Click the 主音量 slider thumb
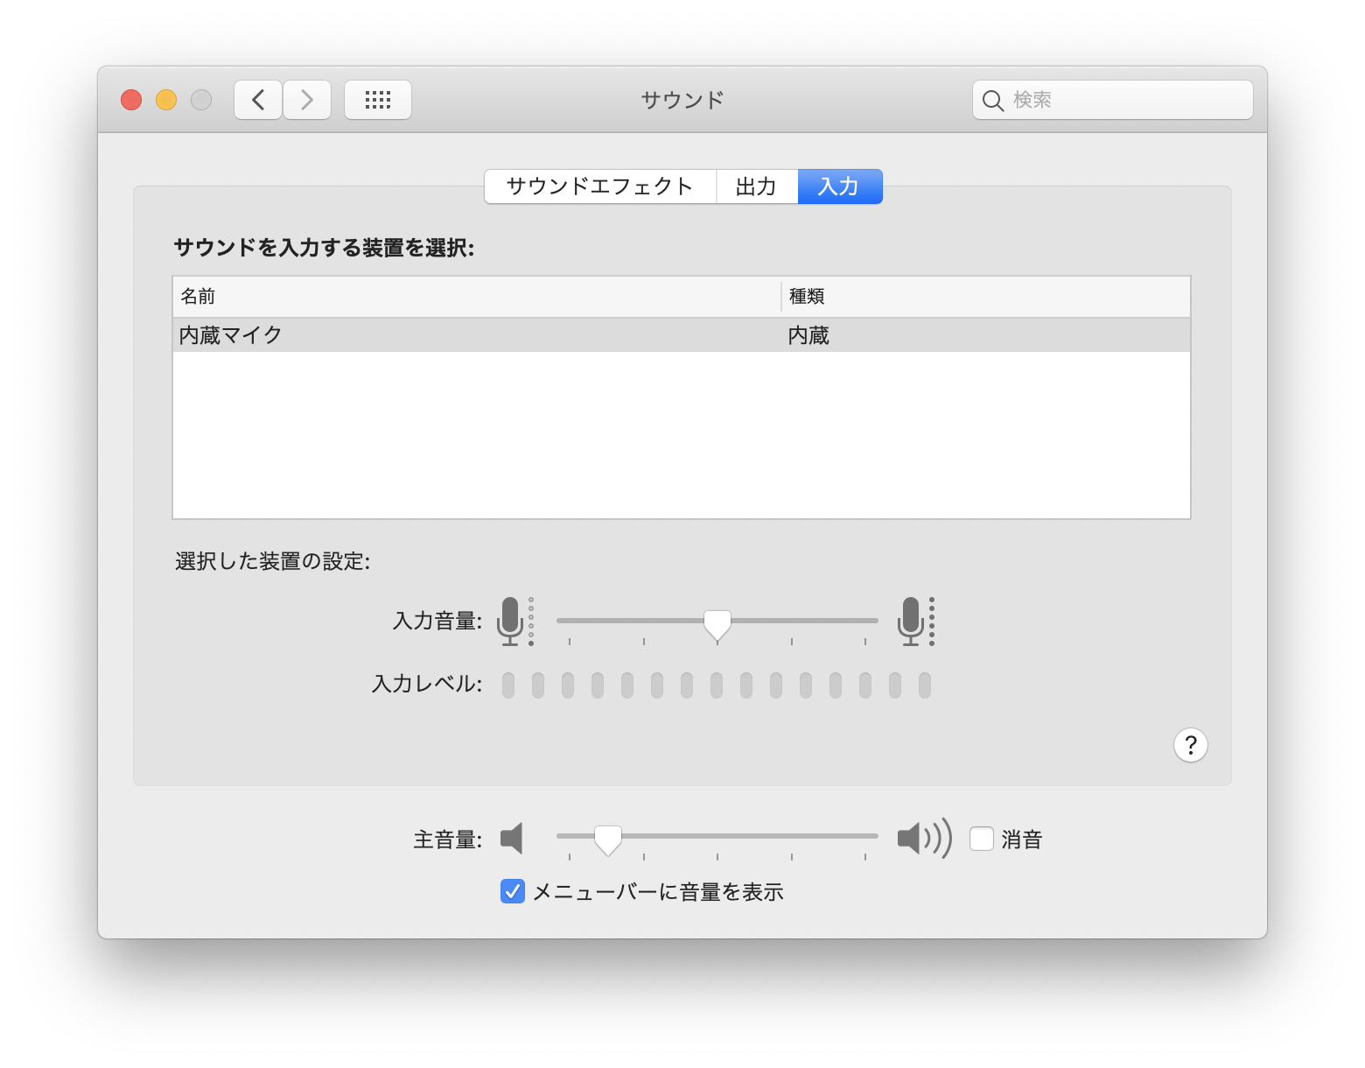1365x1068 pixels. [x=608, y=839]
